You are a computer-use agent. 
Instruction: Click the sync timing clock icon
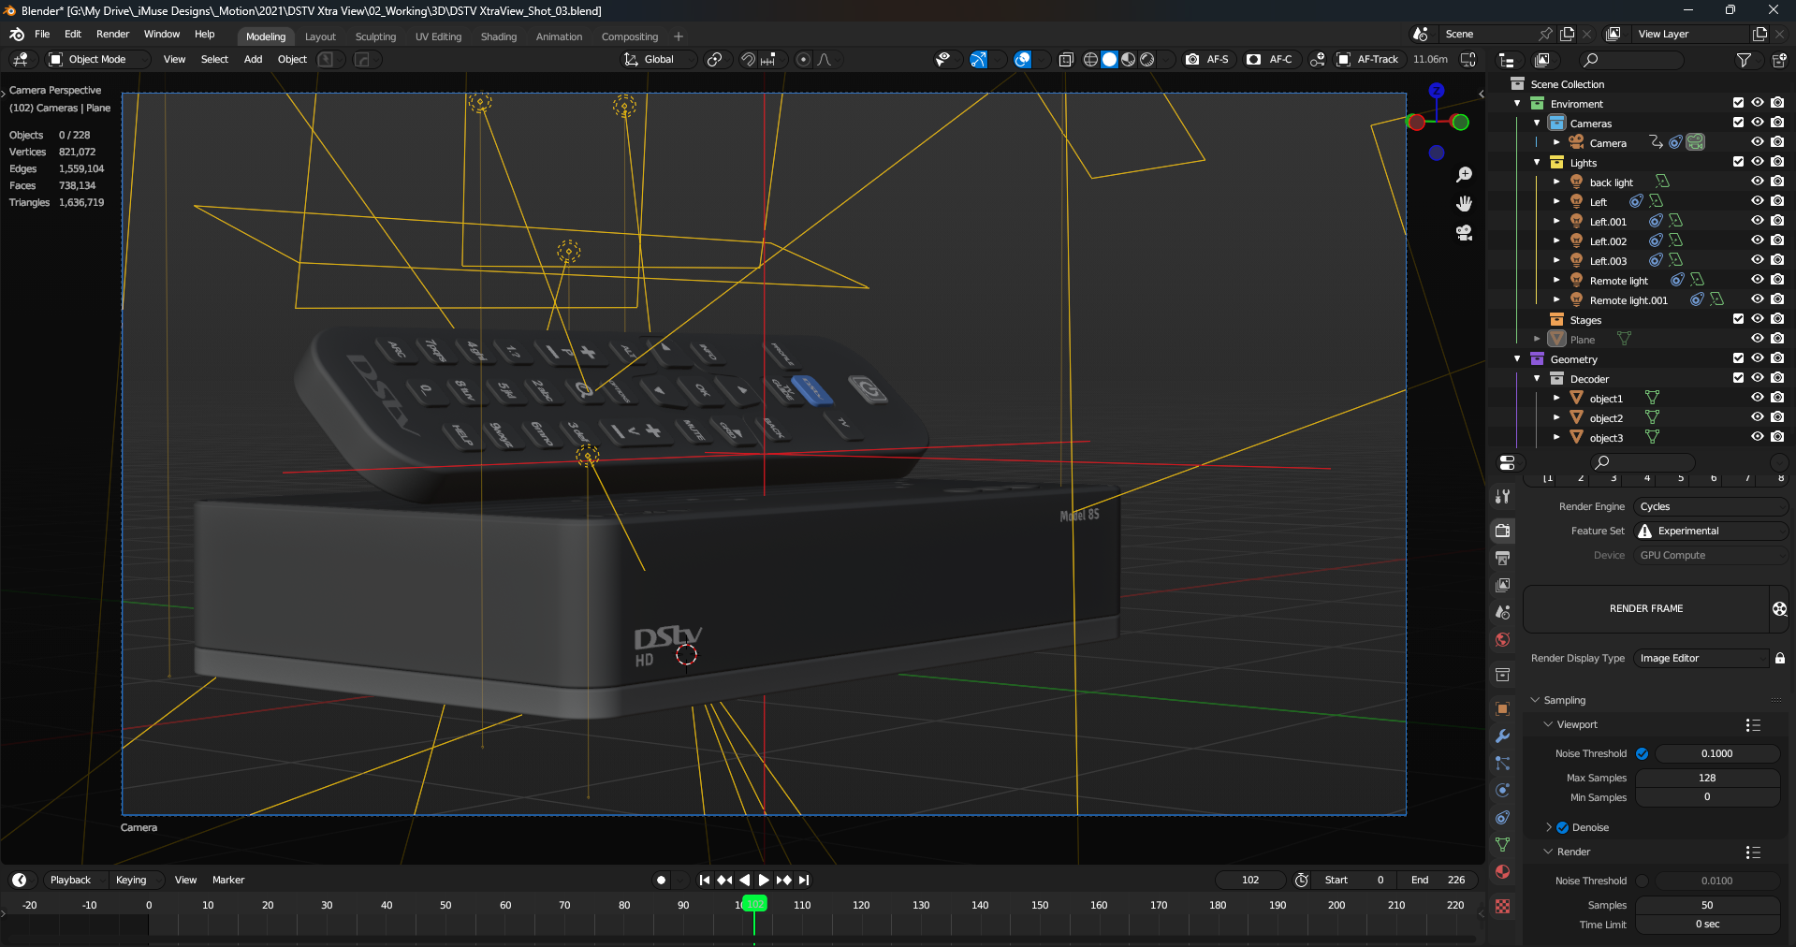1301,880
